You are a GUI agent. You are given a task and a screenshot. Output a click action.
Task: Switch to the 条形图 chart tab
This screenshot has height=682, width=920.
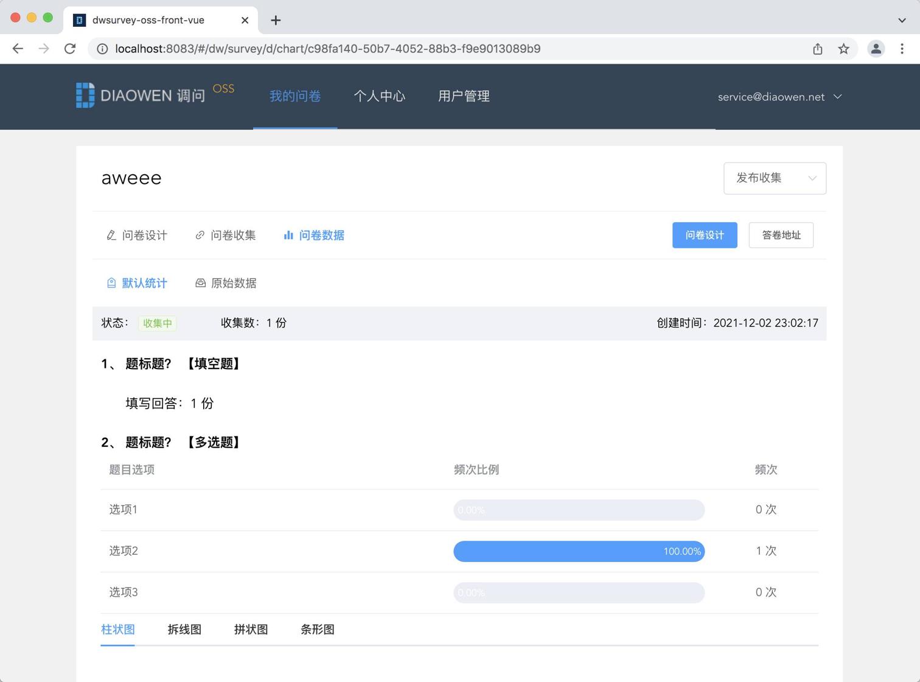(x=317, y=630)
